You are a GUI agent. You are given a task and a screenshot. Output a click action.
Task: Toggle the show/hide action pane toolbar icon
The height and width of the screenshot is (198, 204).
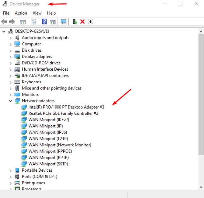pos(53,22)
